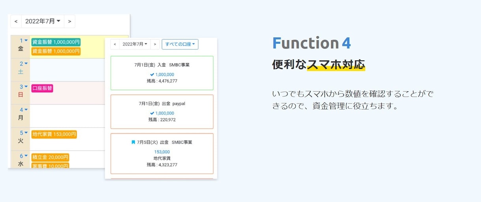Screen dimensions: 481x202
Task: Click 残高 : 4,323,277 balance text
Action: (162, 165)
